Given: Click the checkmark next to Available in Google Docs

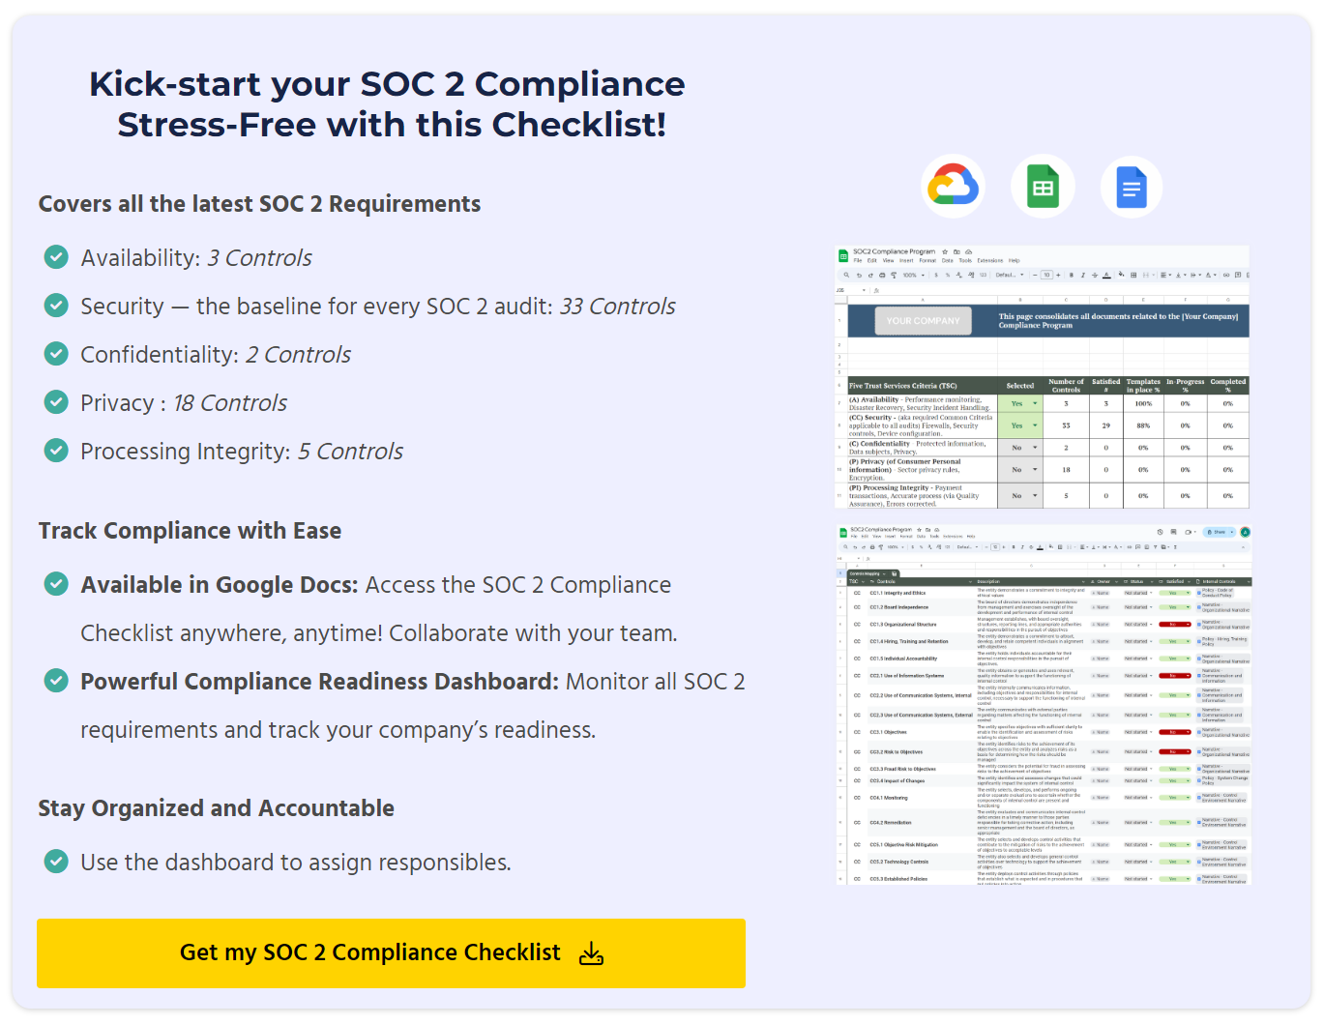Looking at the screenshot, I should click(56, 583).
